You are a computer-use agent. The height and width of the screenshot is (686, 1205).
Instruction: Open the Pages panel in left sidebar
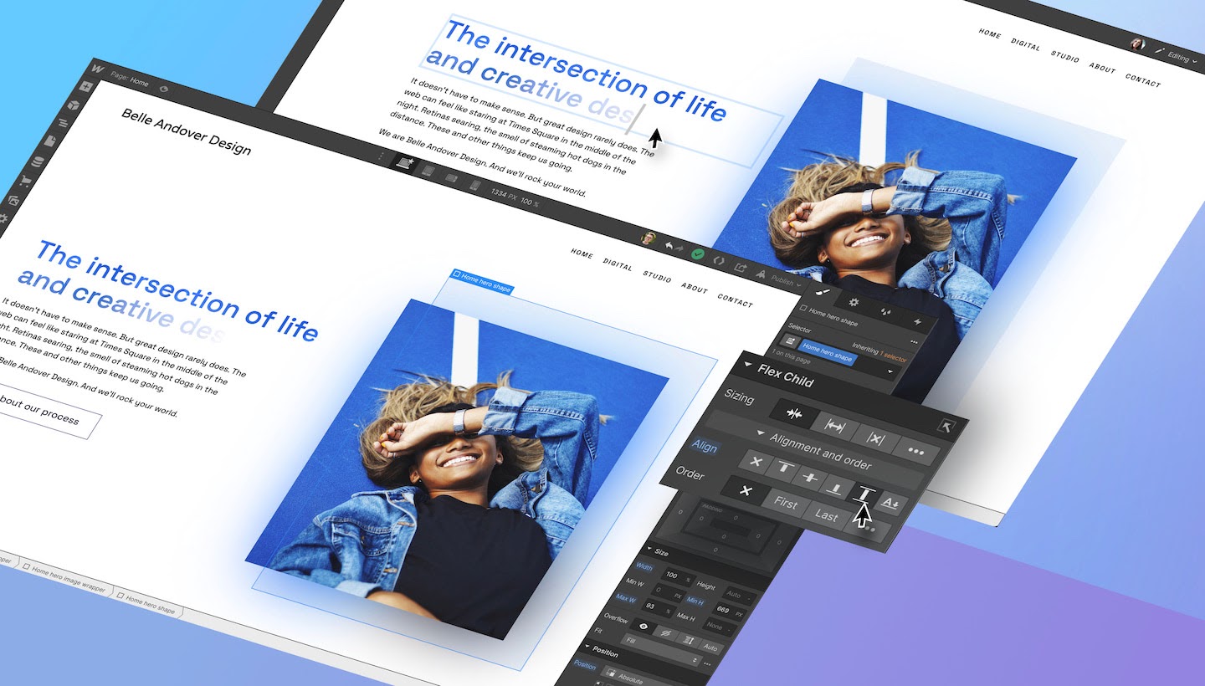point(50,141)
